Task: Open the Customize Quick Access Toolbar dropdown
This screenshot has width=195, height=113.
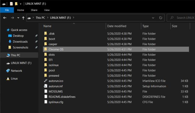Action: point(20,4)
